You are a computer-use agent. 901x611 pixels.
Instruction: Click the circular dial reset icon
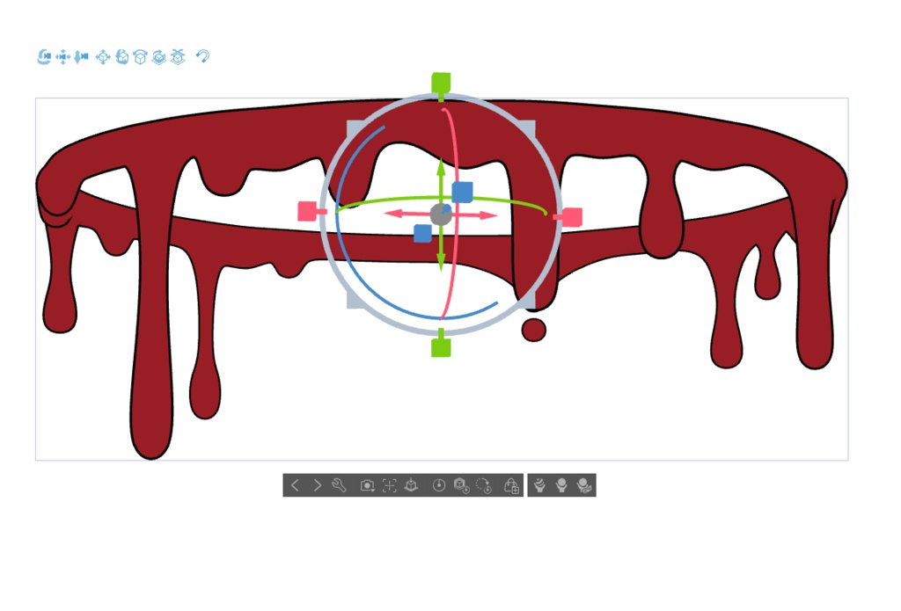click(x=439, y=486)
